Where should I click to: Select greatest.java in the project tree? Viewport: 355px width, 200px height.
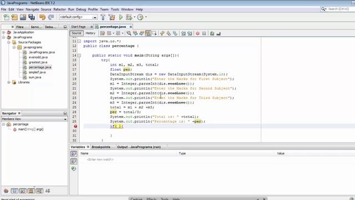click(38, 62)
